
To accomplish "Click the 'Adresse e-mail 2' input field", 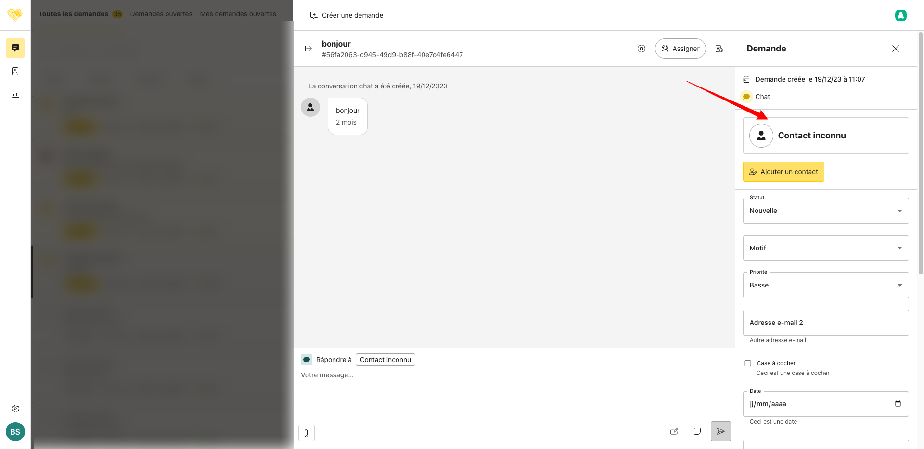I will pos(825,323).
